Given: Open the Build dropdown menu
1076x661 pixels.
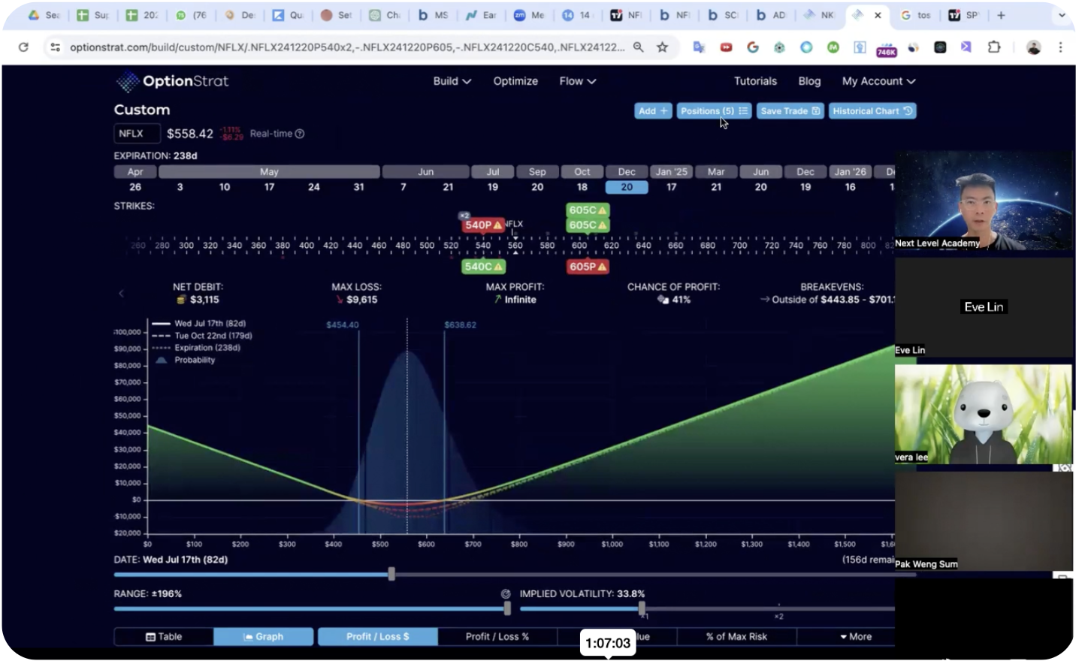Looking at the screenshot, I should pyautogui.click(x=452, y=81).
